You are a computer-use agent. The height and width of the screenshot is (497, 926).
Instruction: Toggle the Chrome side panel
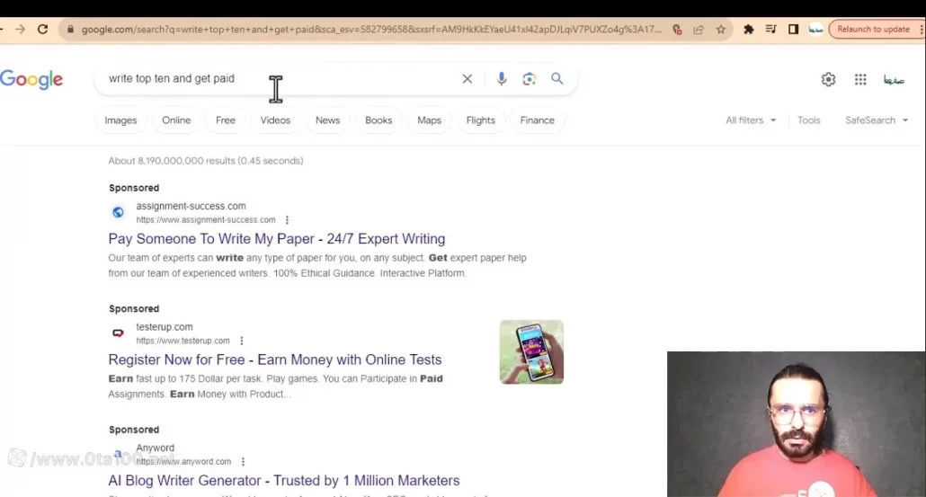793,29
